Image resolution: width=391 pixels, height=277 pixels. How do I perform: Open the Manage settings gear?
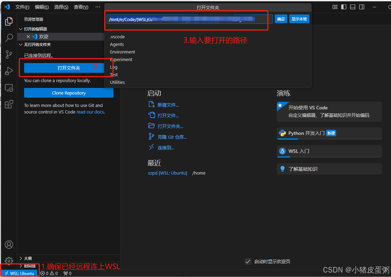coord(9,261)
